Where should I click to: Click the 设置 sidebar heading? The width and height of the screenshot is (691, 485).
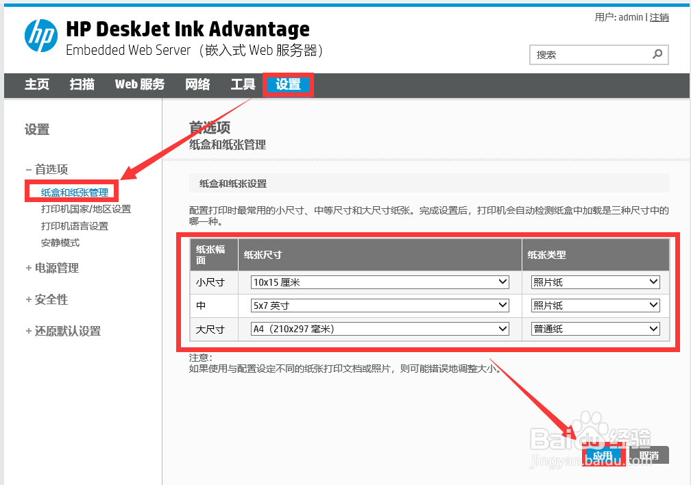click(37, 129)
